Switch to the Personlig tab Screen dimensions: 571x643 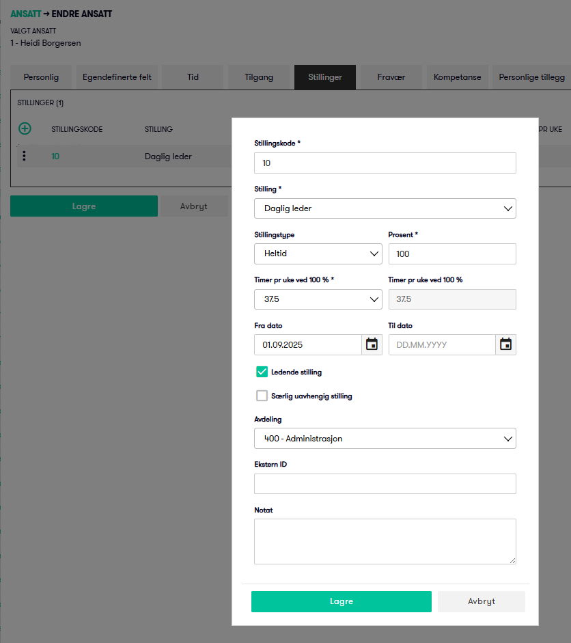41,77
